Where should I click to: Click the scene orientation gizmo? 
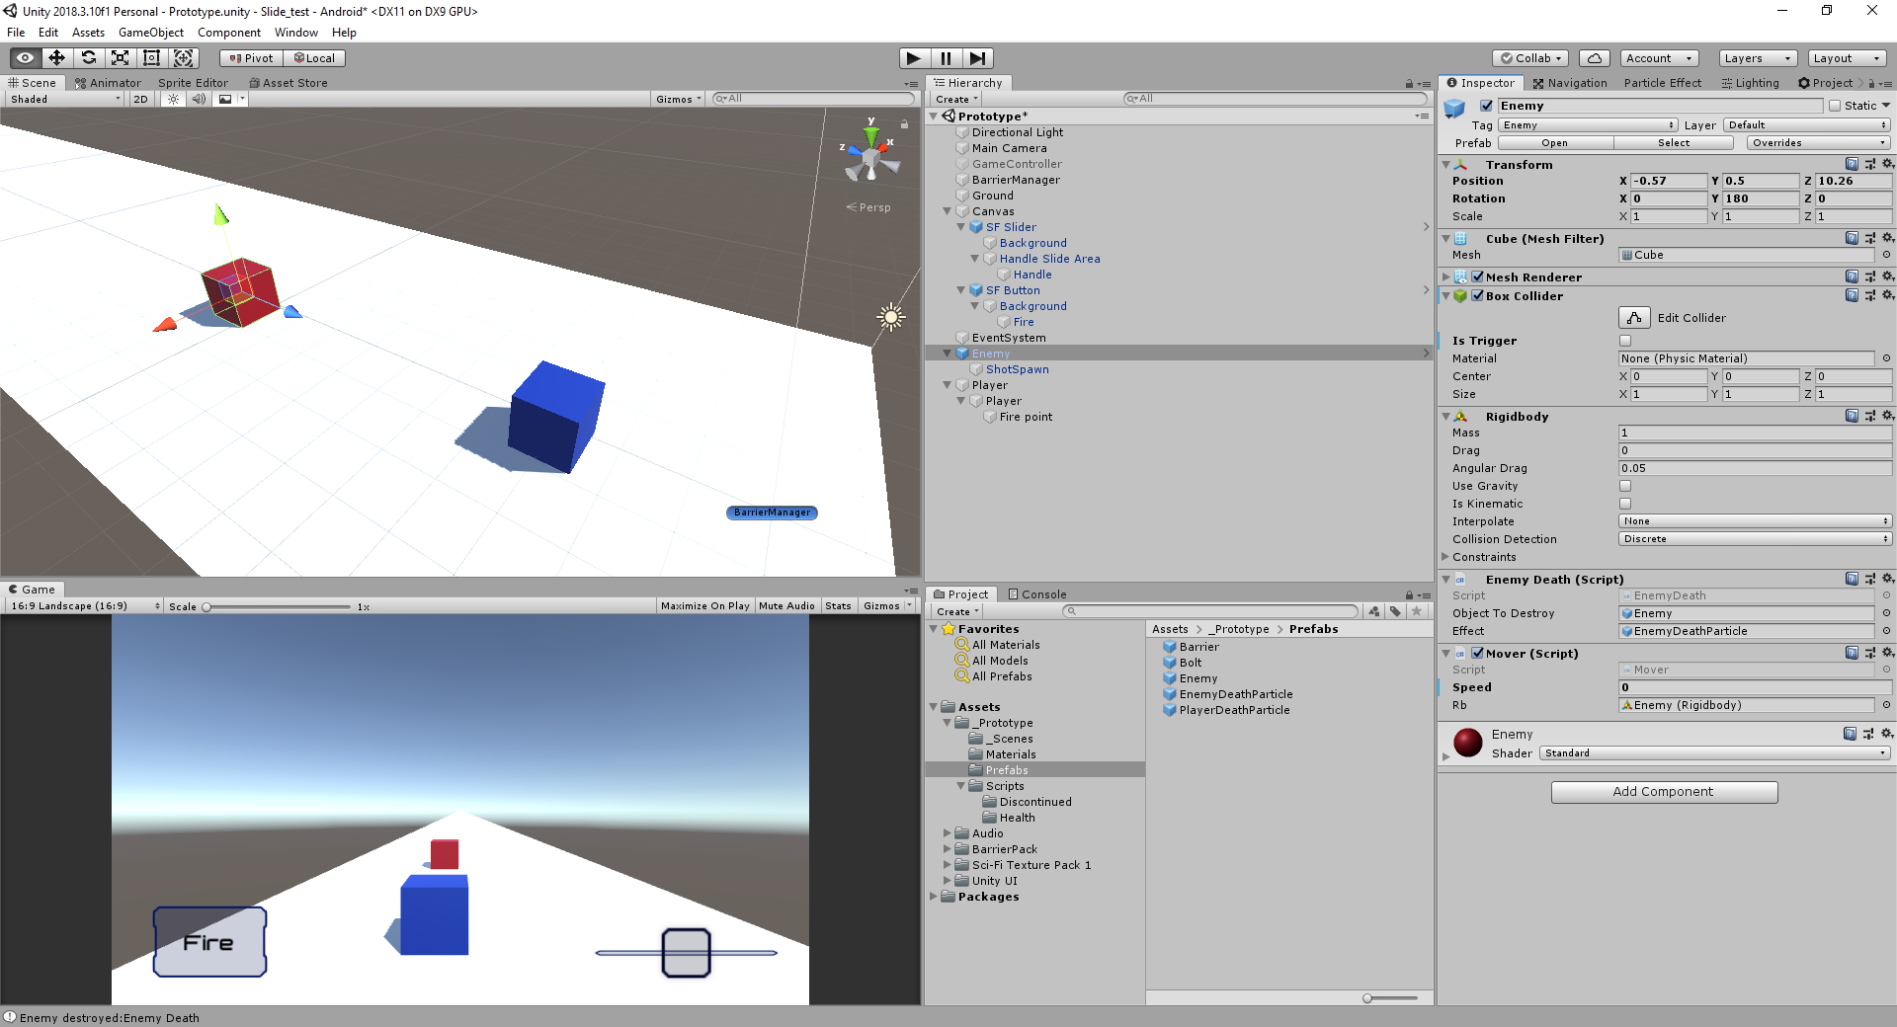(x=870, y=158)
